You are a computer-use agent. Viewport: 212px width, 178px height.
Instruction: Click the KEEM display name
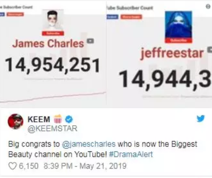point(39,119)
